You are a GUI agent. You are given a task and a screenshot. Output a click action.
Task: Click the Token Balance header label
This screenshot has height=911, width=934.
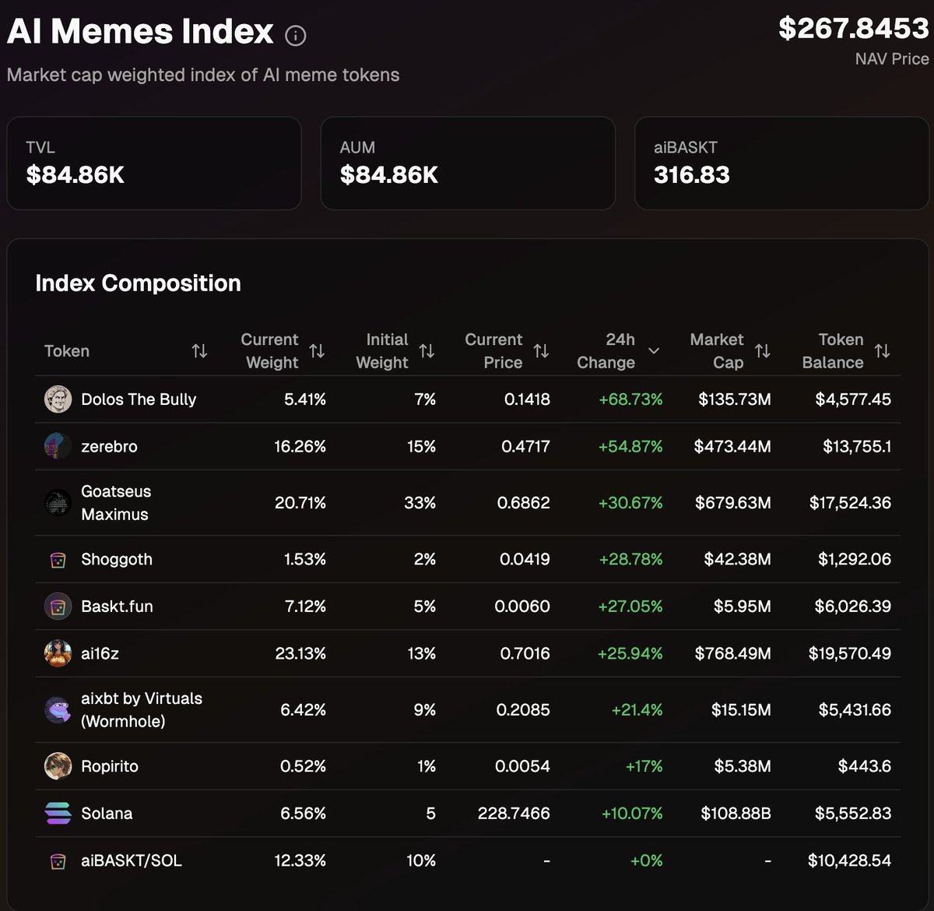point(833,351)
